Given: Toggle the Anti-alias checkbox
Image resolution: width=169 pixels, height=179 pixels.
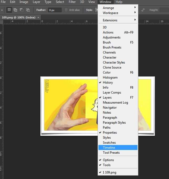Looking at the screenshot, I should 66,10.
